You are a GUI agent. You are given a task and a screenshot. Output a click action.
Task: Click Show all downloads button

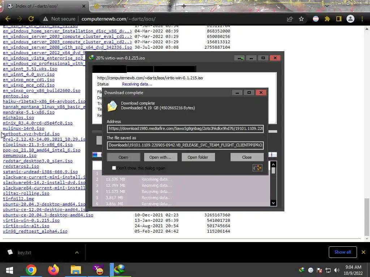pos(343,252)
